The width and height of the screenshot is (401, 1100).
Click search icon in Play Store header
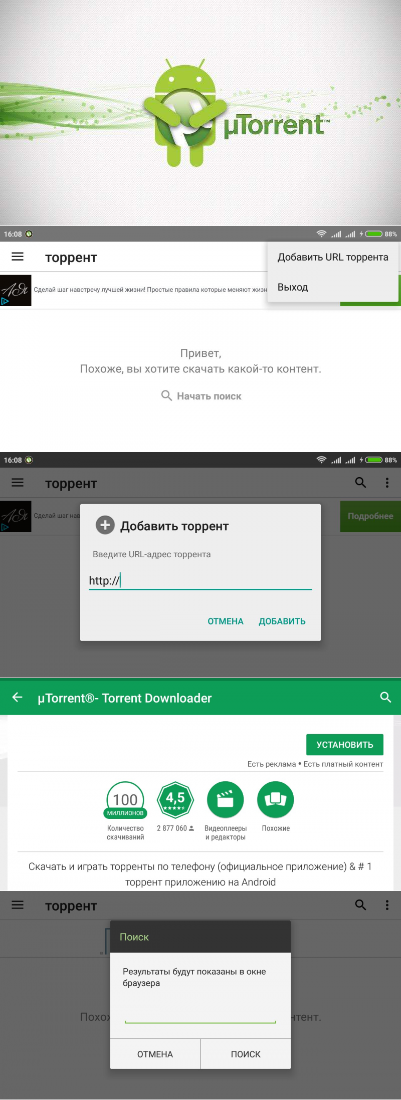pos(385,697)
